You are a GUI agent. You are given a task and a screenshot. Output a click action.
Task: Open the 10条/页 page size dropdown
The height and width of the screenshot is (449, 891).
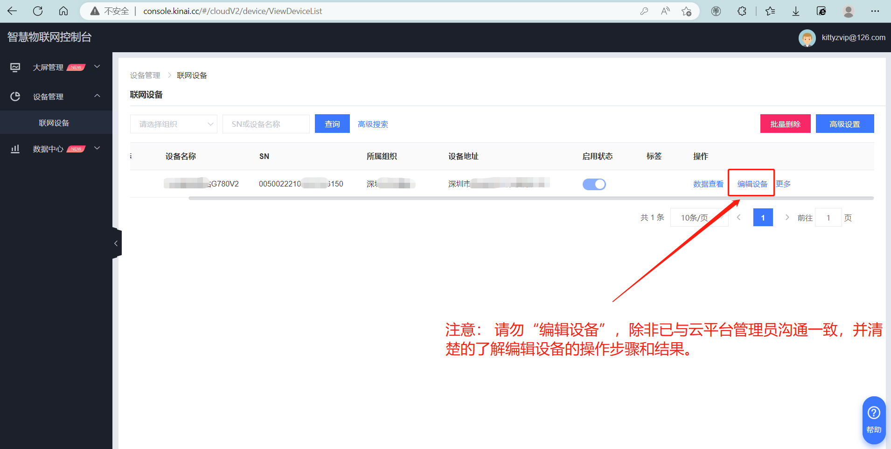(699, 218)
